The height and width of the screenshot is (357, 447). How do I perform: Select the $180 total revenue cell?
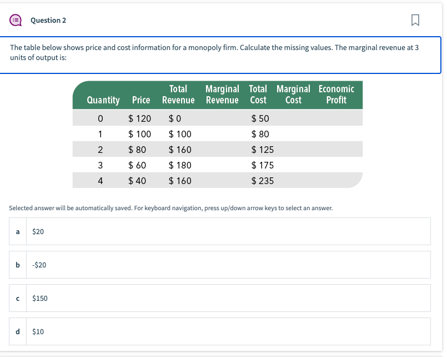(x=178, y=165)
